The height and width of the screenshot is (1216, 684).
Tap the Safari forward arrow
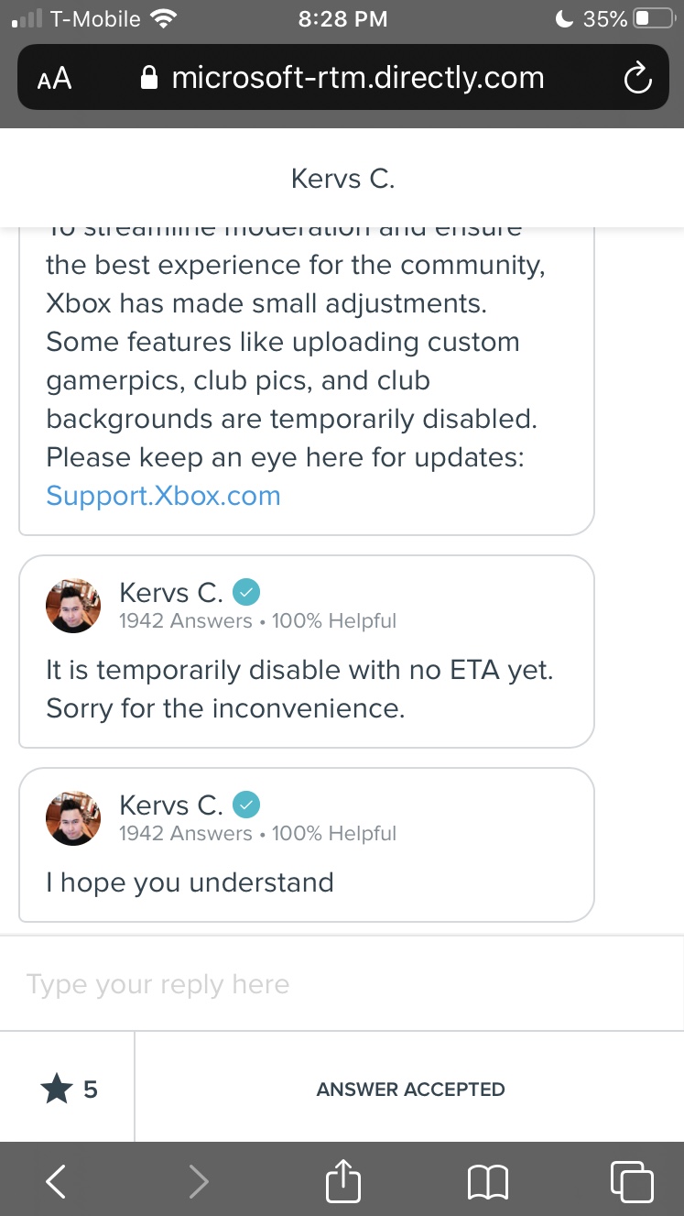click(x=198, y=1180)
